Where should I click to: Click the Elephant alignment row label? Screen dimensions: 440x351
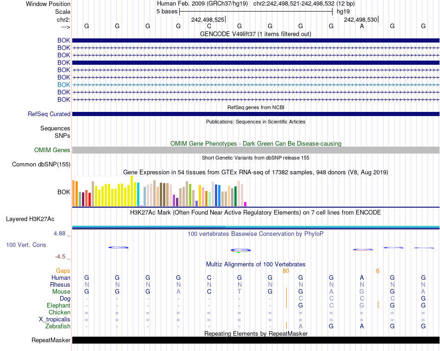[58, 305]
